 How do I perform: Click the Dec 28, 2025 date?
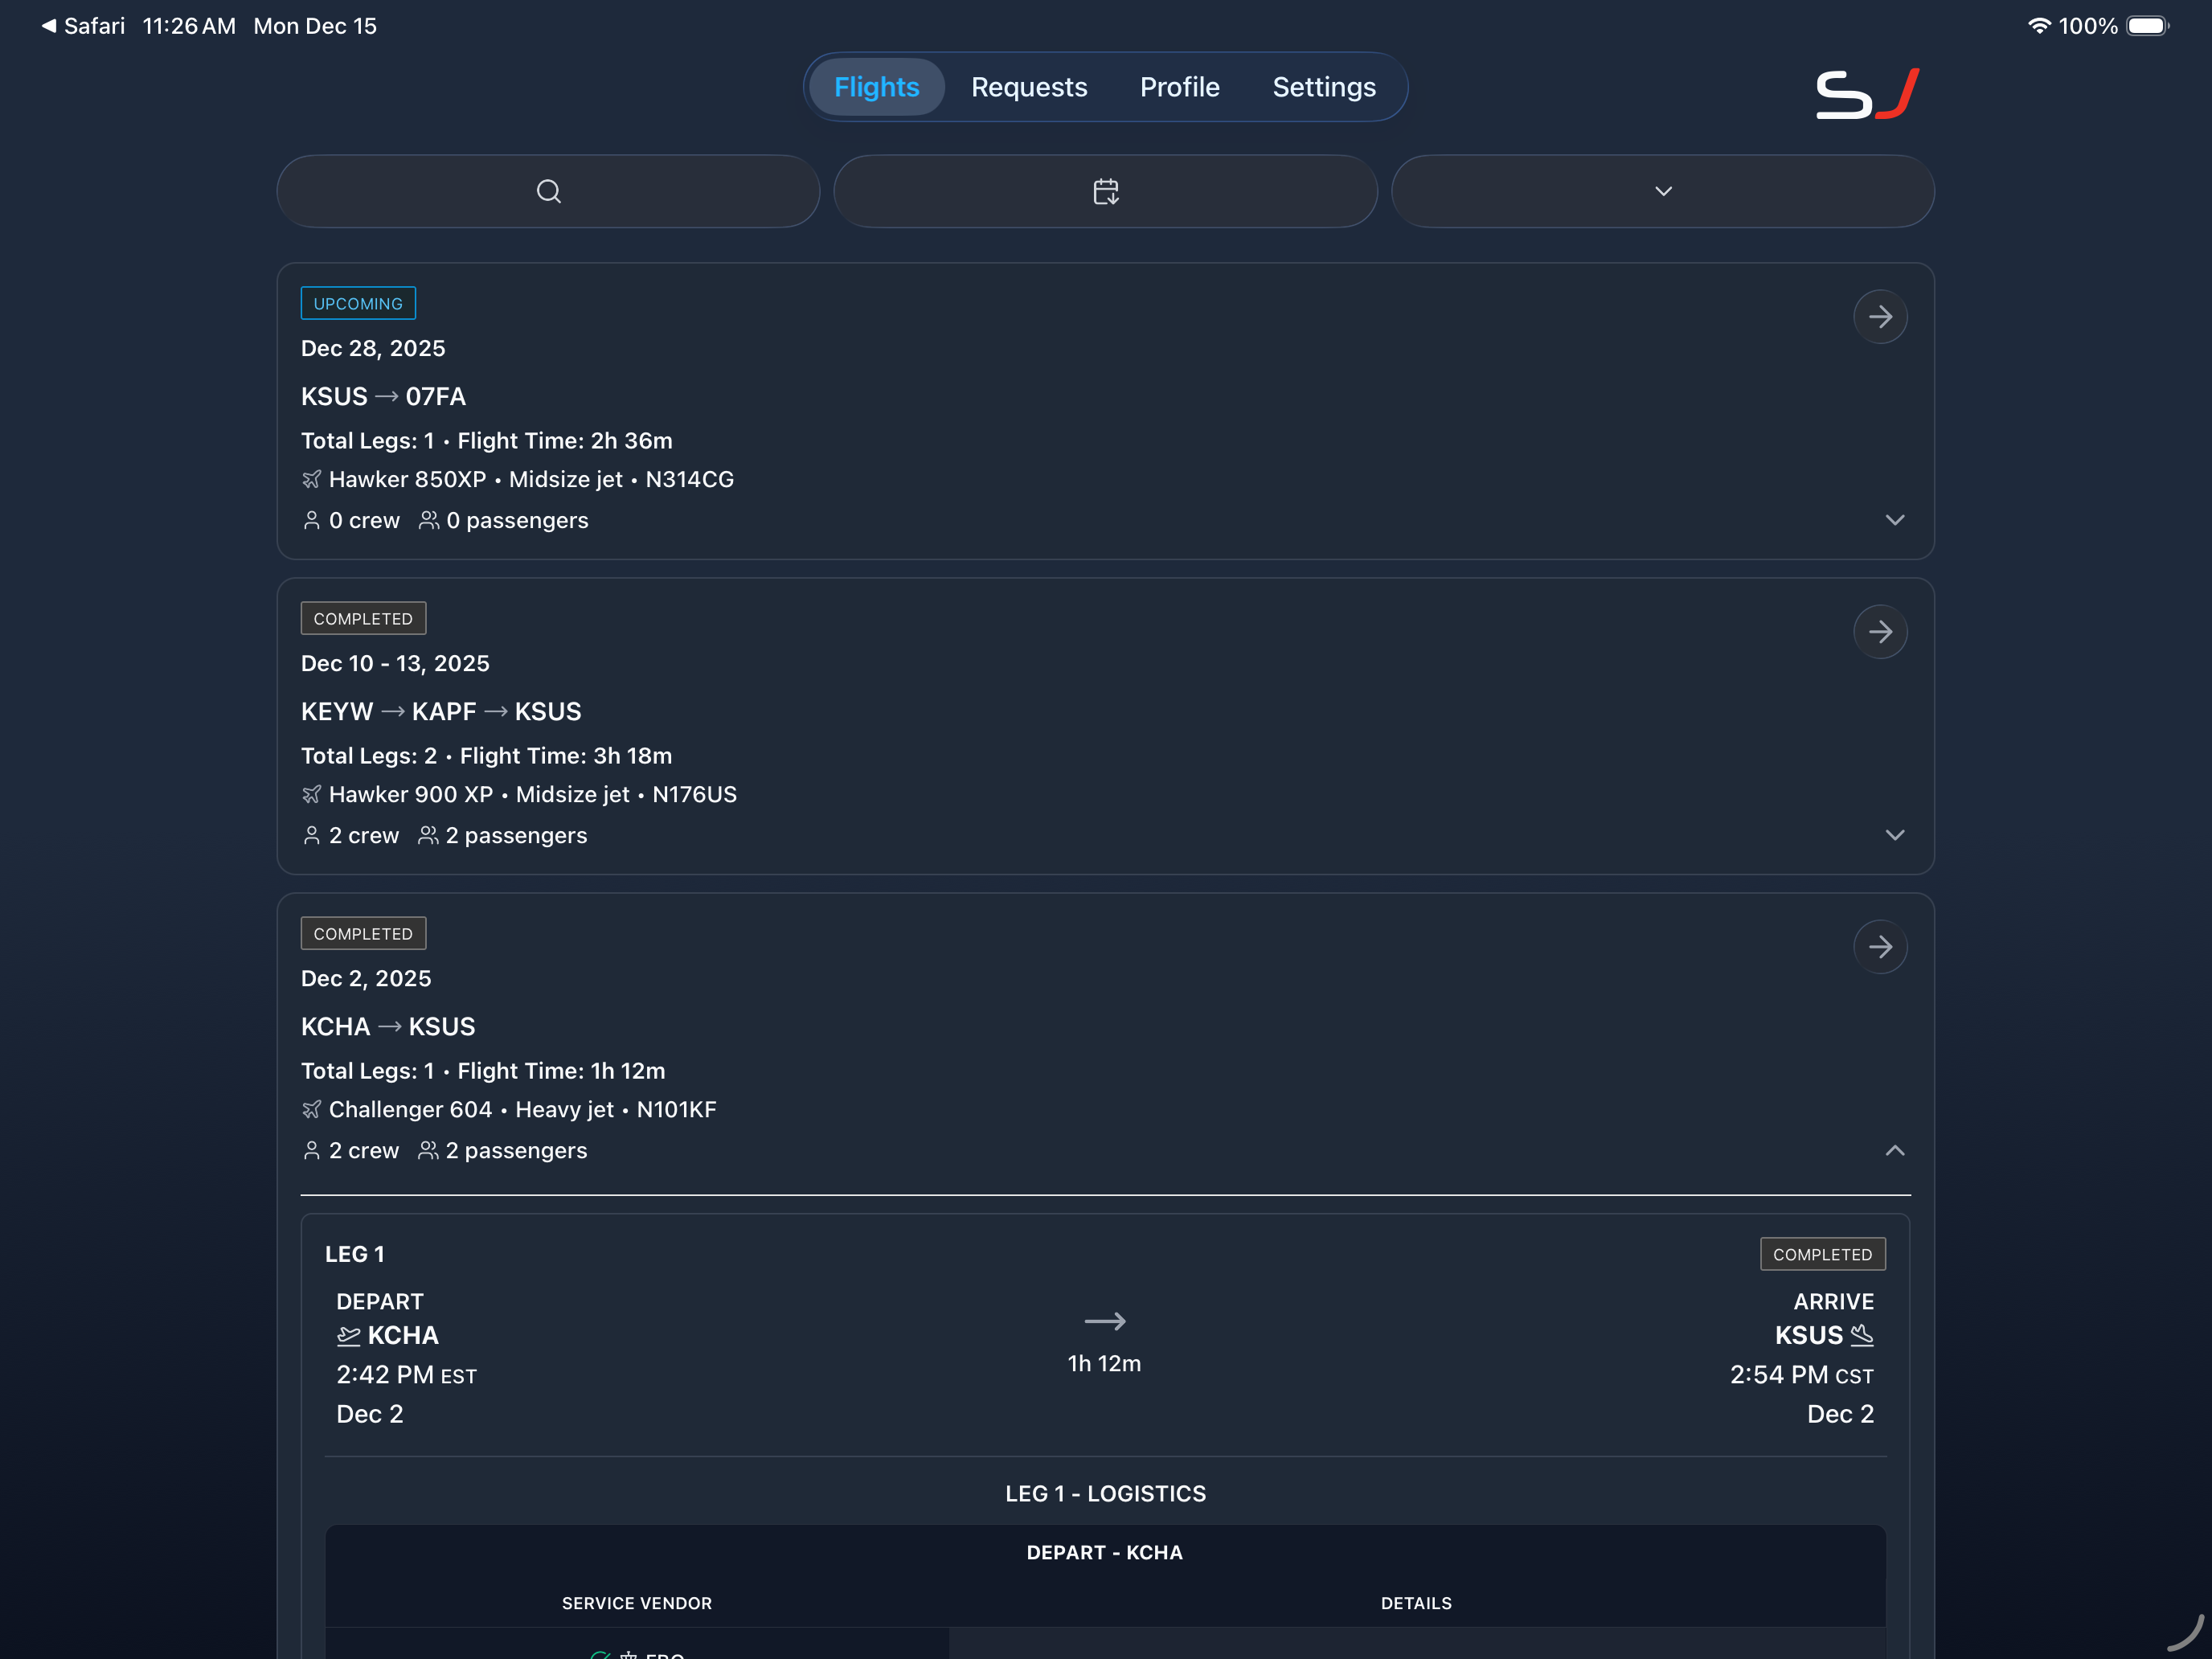373,349
